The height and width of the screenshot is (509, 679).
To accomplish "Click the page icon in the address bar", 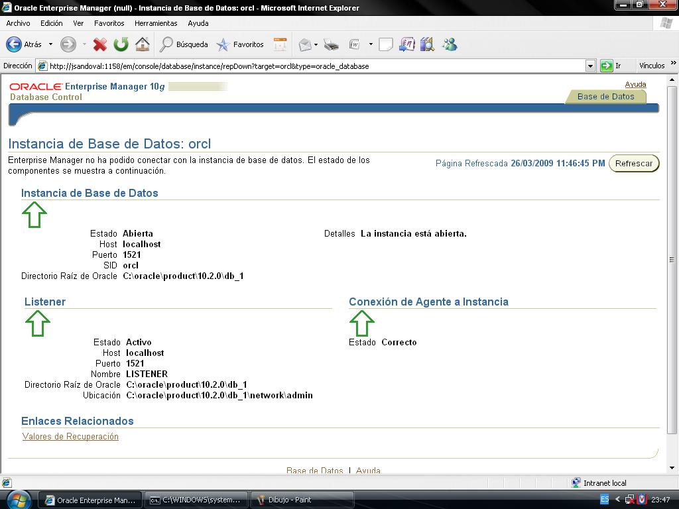I will (x=42, y=66).
